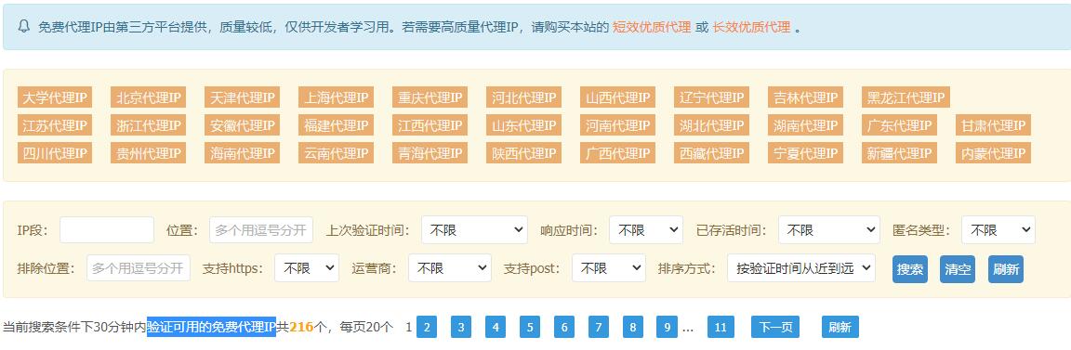
Task: Click the 清空 button
Action: (x=958, y=269)
